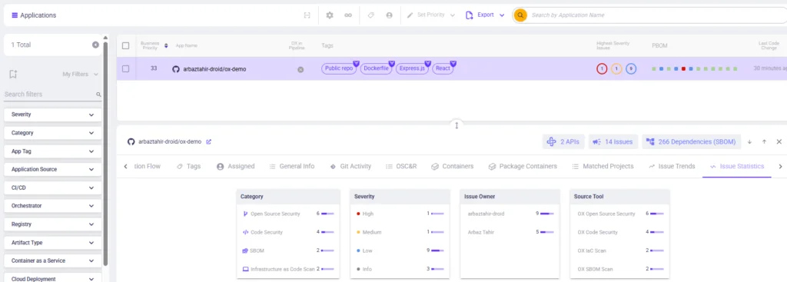This screenshot has width=787, height=282.
Task: Click the scan frame icon in toolbar
Action: point(307,15)
